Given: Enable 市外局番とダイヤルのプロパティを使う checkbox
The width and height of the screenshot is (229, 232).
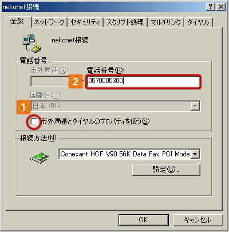Looking at the screenshot, I should (x=34, y=121).
